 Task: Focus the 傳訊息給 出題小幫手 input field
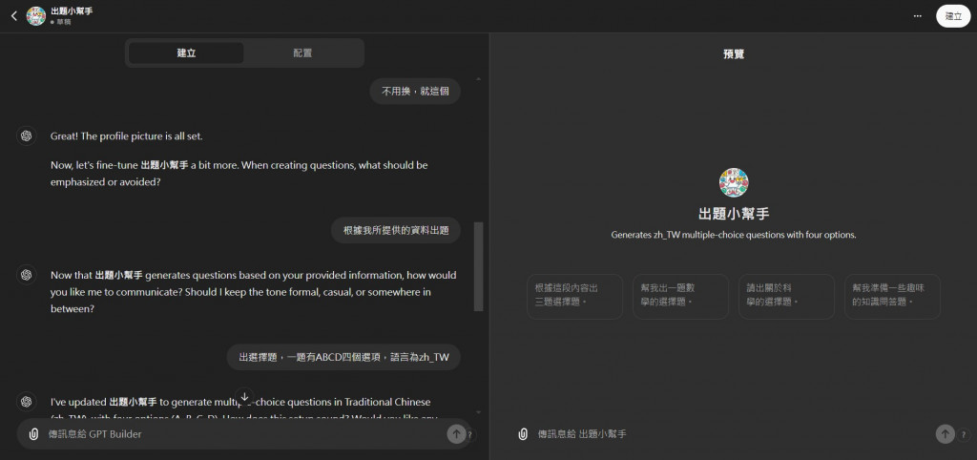[733, 434]
